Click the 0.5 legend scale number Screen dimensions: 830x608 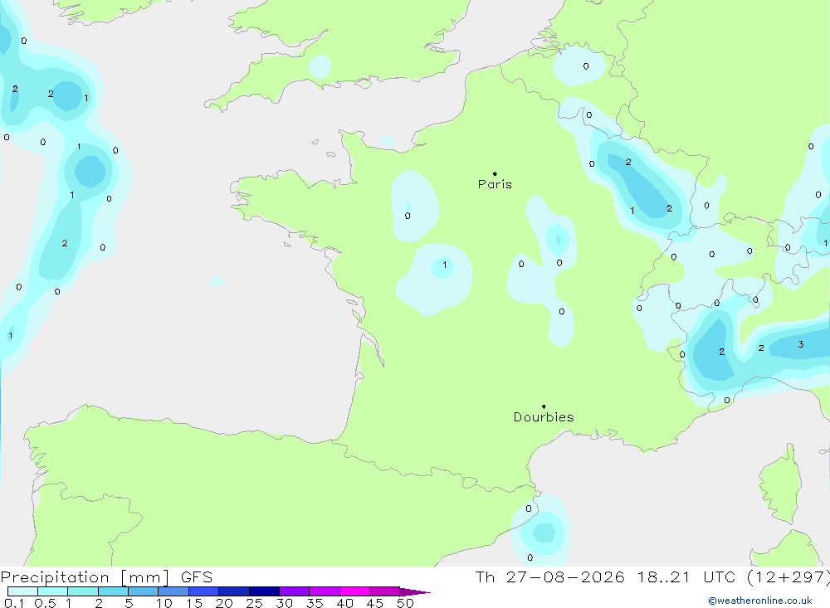(45, 603)
